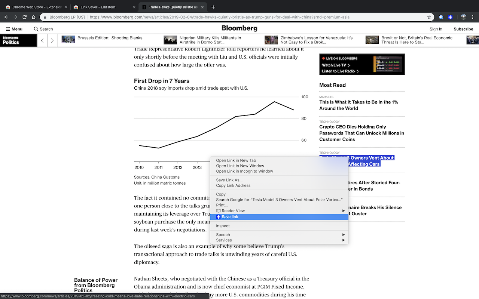The image size is (479, 299).
Task: Open the Nigerian Military story thumbnail
Action: click(x=170, y=40)
